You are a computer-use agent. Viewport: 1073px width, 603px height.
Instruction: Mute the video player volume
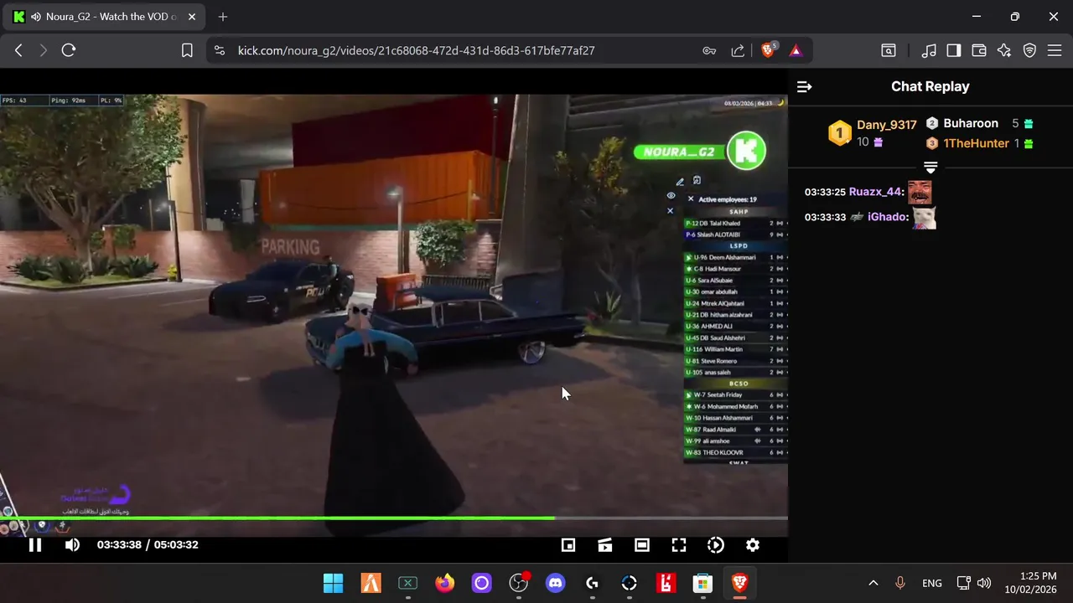(x=73, y=545)
